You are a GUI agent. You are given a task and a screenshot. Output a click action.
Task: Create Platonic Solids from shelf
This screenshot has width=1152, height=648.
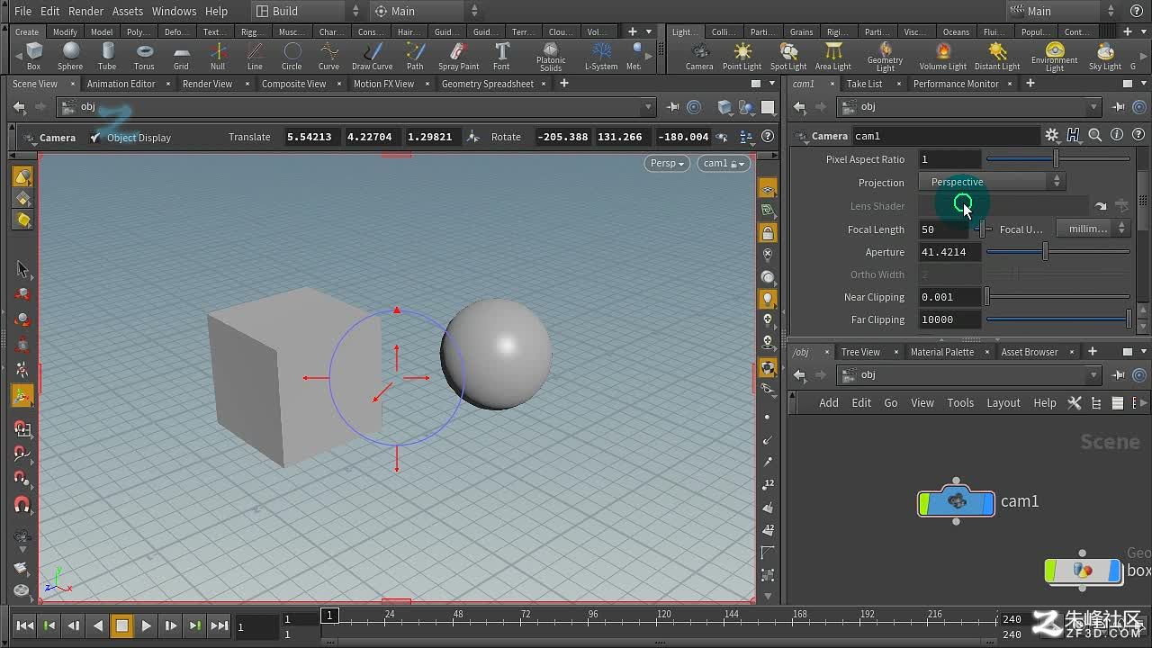point(551,57)
